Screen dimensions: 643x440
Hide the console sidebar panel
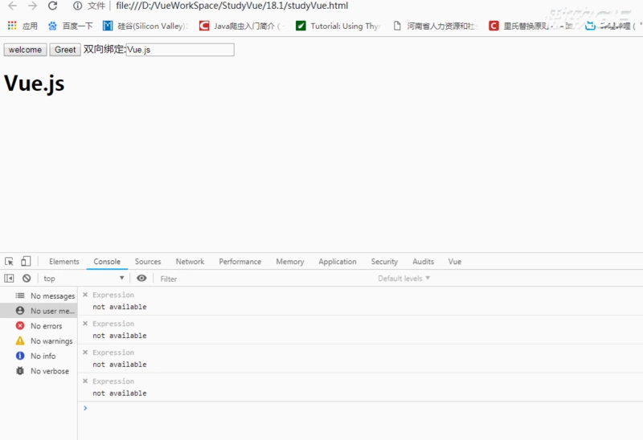click(10, 279)
